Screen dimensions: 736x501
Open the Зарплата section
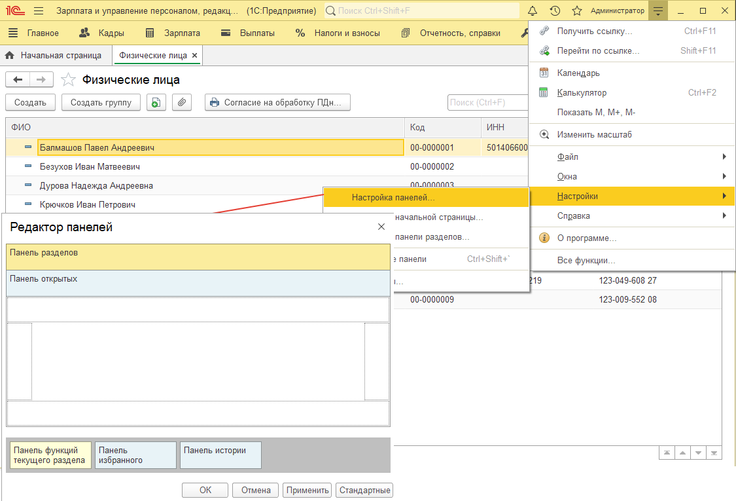pos(177,33)
